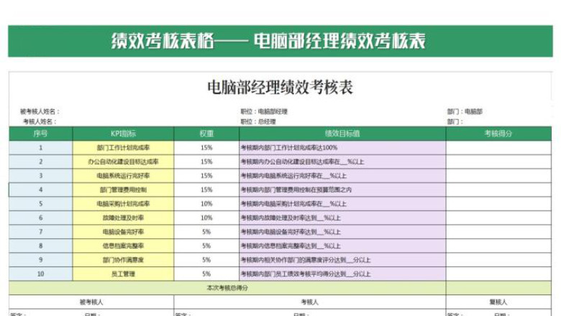Viewport: 561px width, 316px height.
Task: Click the empty 考核得分 cell for 员工管理
Action: coord(498,274)
